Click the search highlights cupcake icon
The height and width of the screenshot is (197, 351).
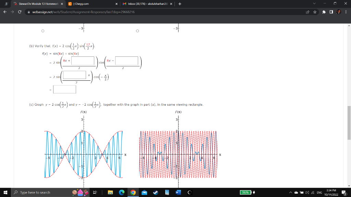[80, 192]
